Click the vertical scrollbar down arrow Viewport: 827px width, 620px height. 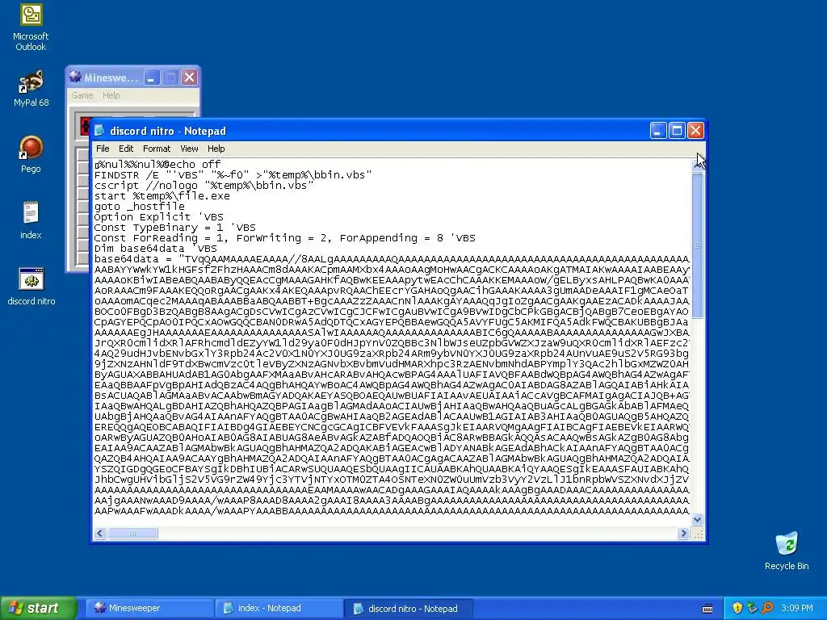coord(697,520)
